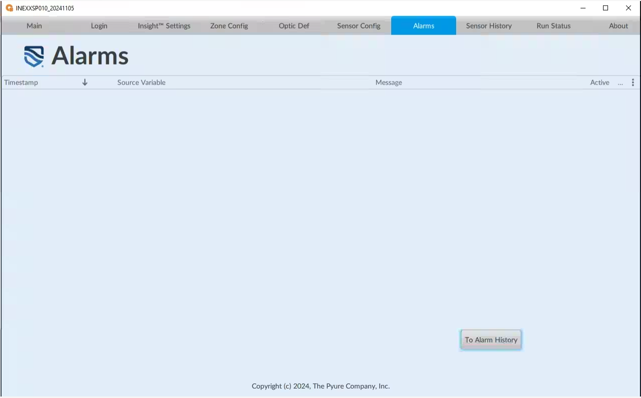This screenshot has height=398, width=641.
Task: Minimize the INEXXSP010 window
Action: click(x=583, y=8)
